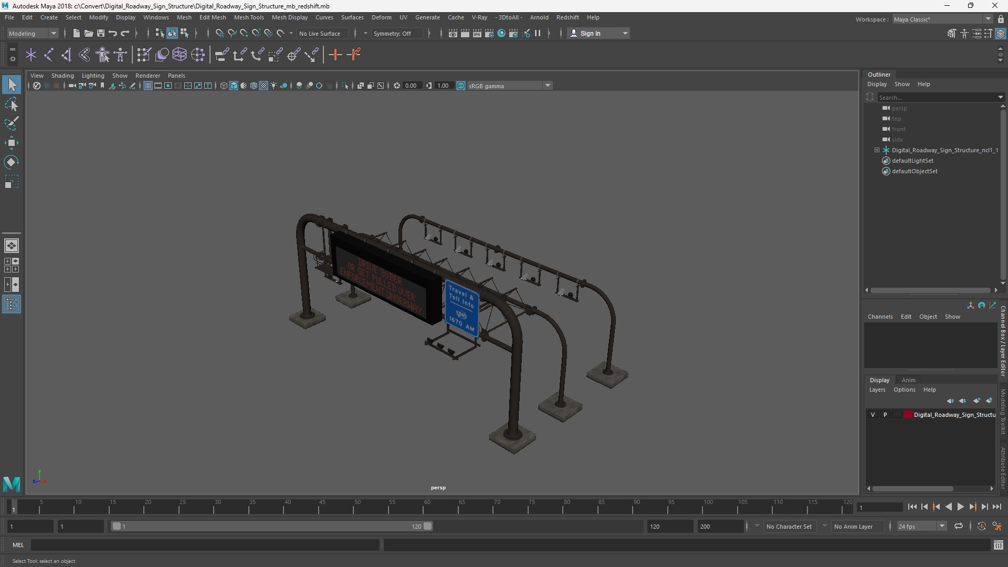Click the four-view layout icon
Image resolution: width=1008 pixels, height=567 pixels.
(12, 265)
